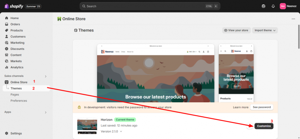Click the 'Last saved: 12 minutes ago' text
300x139 pixels.
pyautogui.click(x=119, y=126)
